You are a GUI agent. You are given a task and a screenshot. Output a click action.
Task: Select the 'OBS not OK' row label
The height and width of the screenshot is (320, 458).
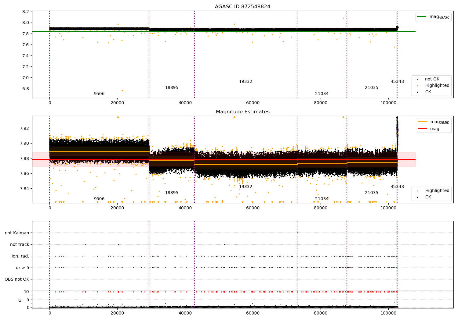click(17, 279)
